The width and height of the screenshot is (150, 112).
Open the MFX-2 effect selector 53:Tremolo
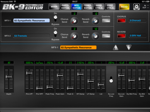pos(32,36)
